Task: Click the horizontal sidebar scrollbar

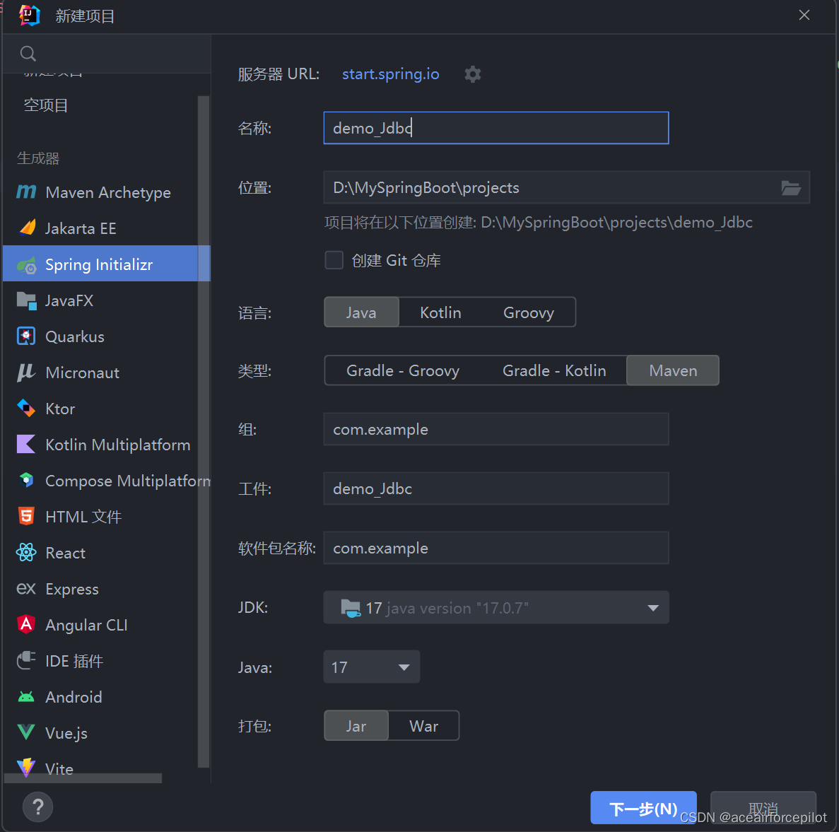Action: pyautogui.click(x=83, y=778)
